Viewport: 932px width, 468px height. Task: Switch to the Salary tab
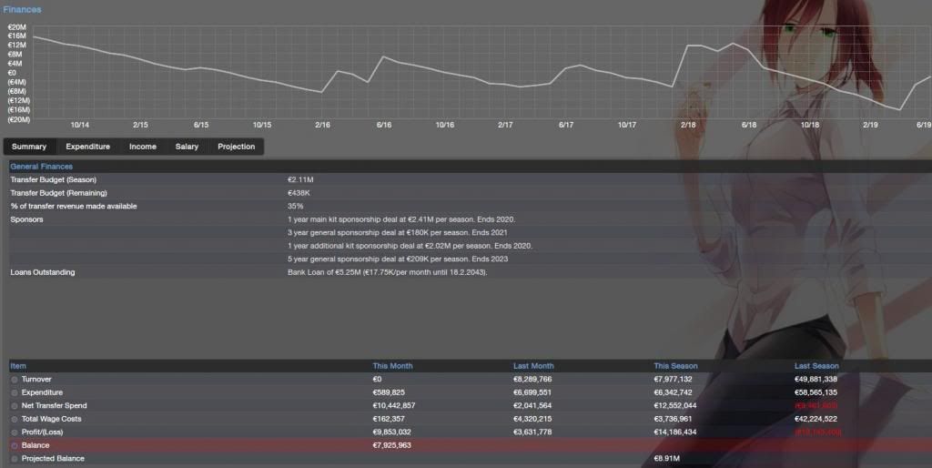click(x=187, y=147)
